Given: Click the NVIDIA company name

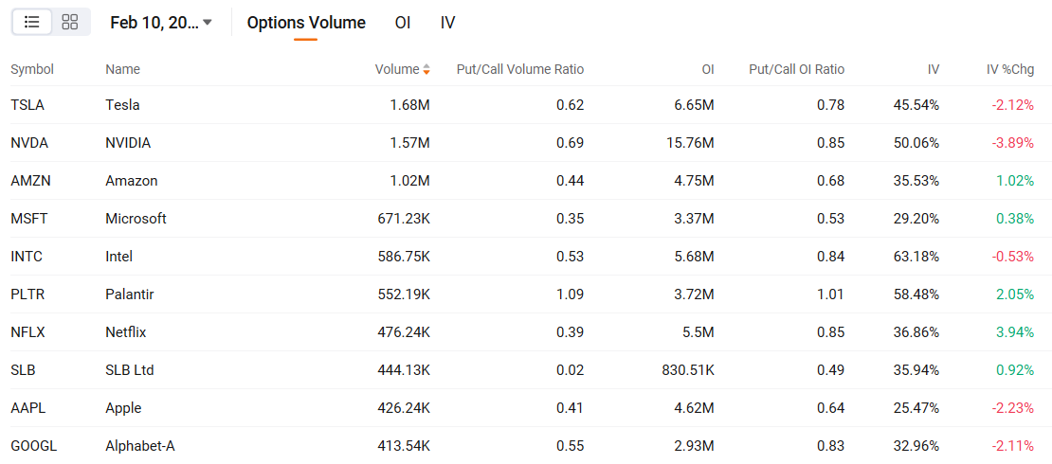Looking at the screenshot, I should coord(128,143).
